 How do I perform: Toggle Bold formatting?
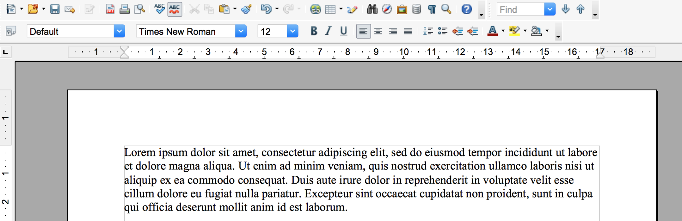click(314, 31)
